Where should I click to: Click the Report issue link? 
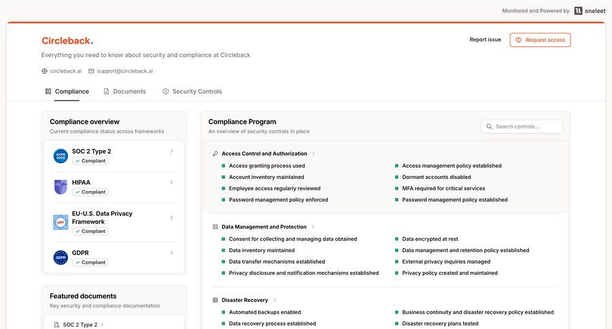(x=485, y=40)
